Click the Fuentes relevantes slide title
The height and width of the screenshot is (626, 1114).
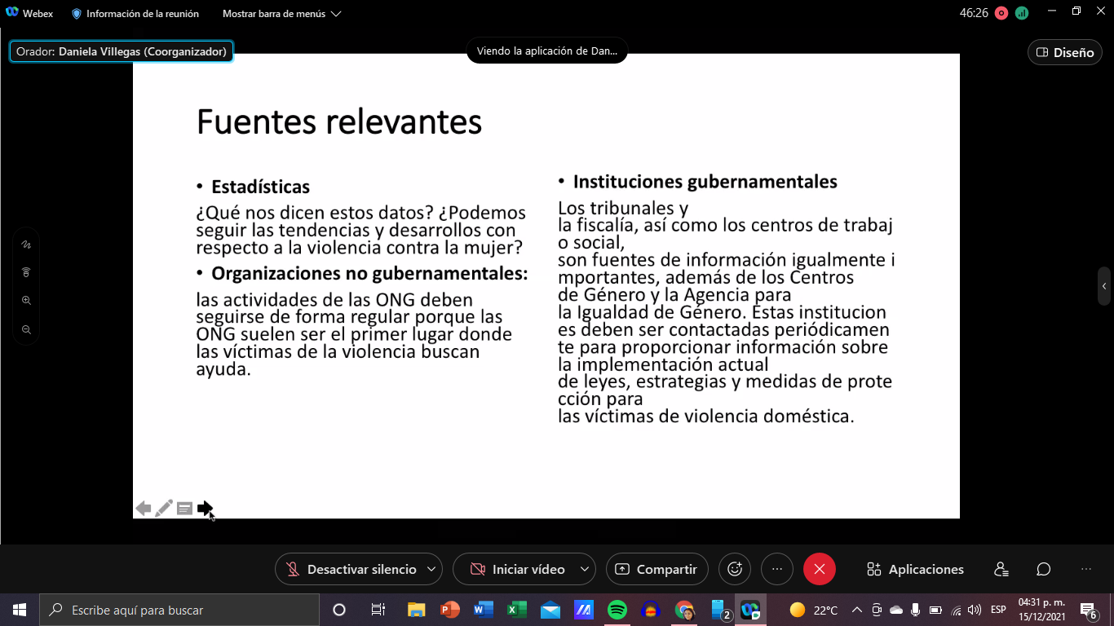tap(339, 122)
